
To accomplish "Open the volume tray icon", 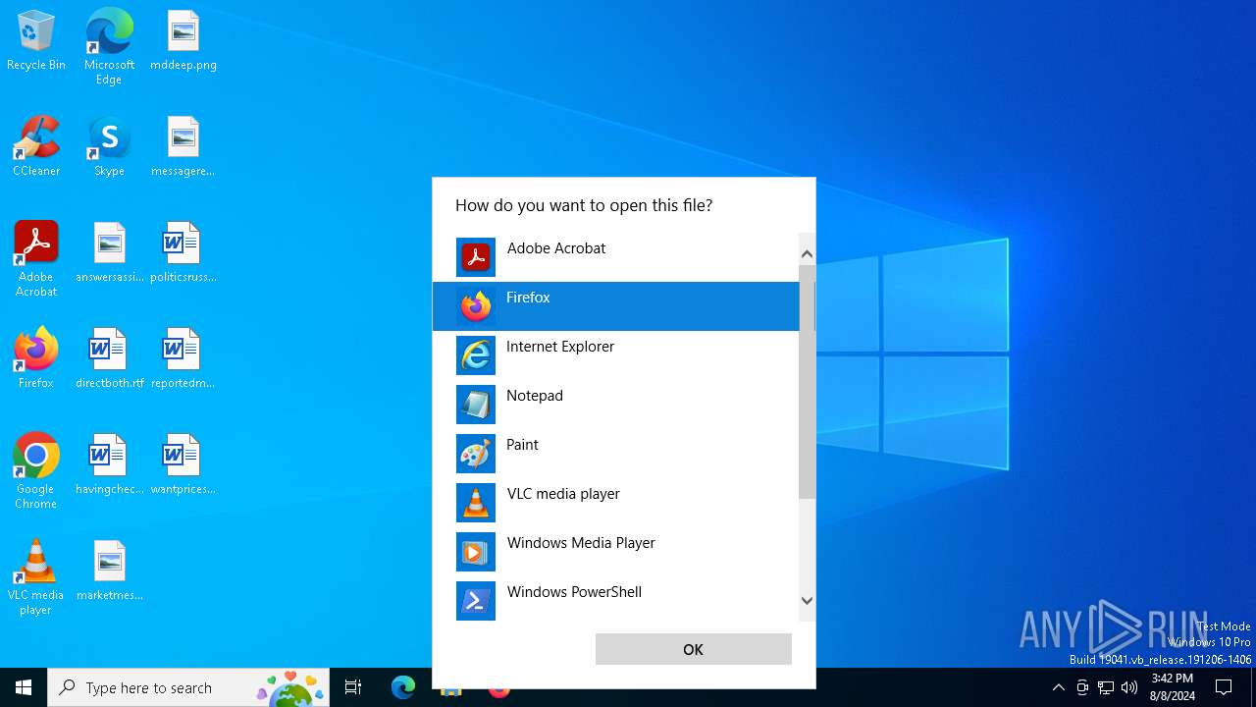I will pos(1129,687).
